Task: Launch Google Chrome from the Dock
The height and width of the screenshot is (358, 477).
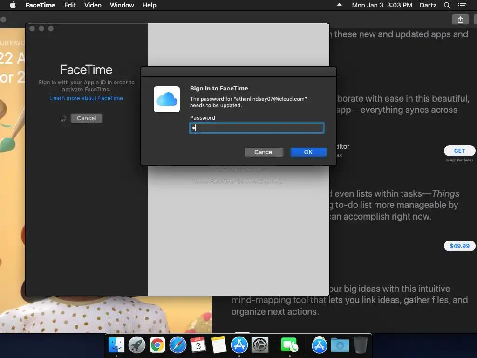Action: 157,345
